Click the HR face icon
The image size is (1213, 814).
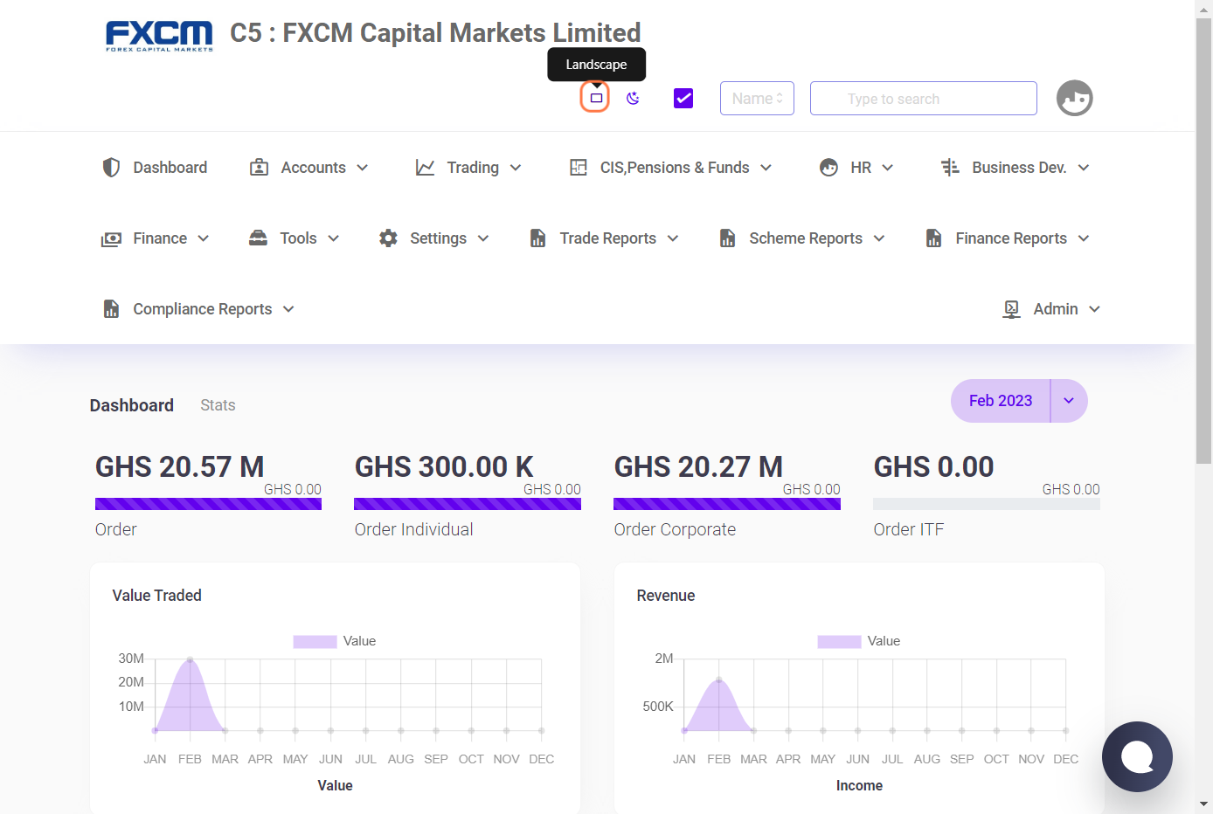(x=828, y=167)
